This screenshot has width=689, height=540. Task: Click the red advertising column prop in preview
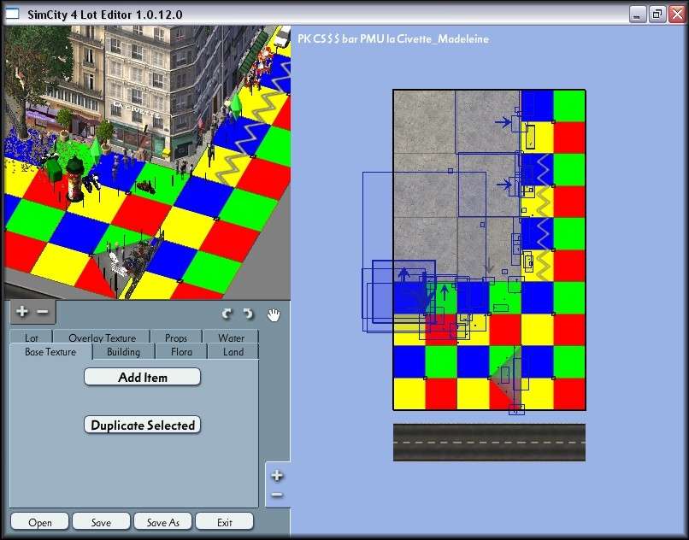[74, 179]
